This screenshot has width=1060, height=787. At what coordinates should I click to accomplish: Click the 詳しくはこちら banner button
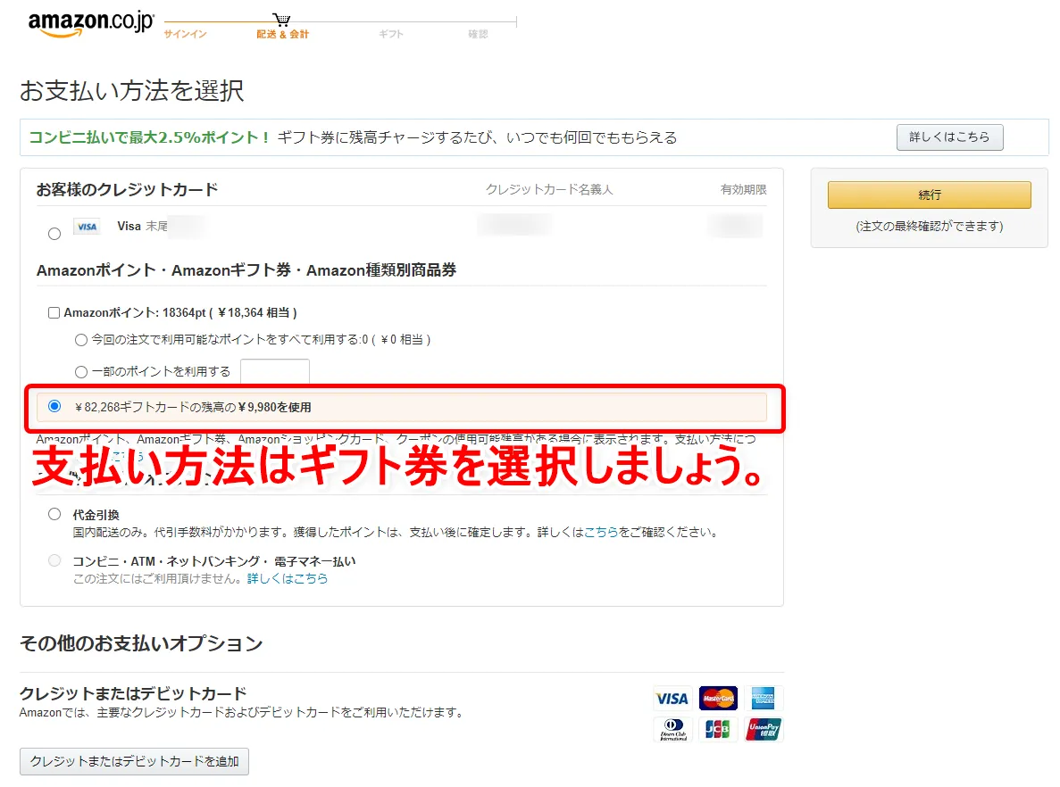pyautogui.click(x=950, y=137)
